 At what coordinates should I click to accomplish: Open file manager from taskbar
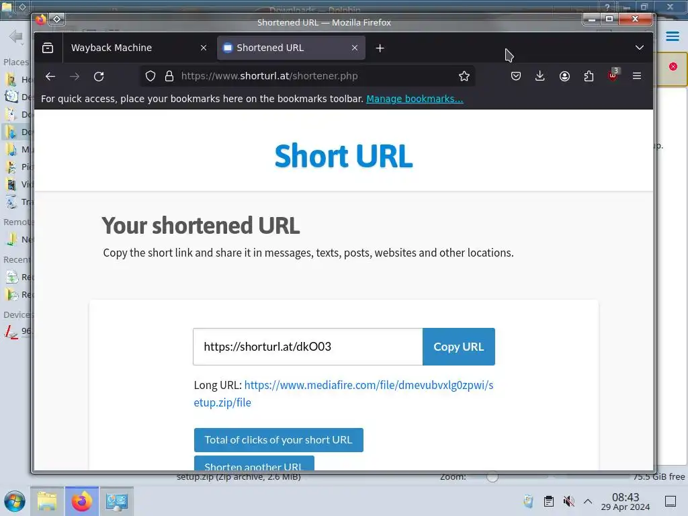(x=47, y=501)
